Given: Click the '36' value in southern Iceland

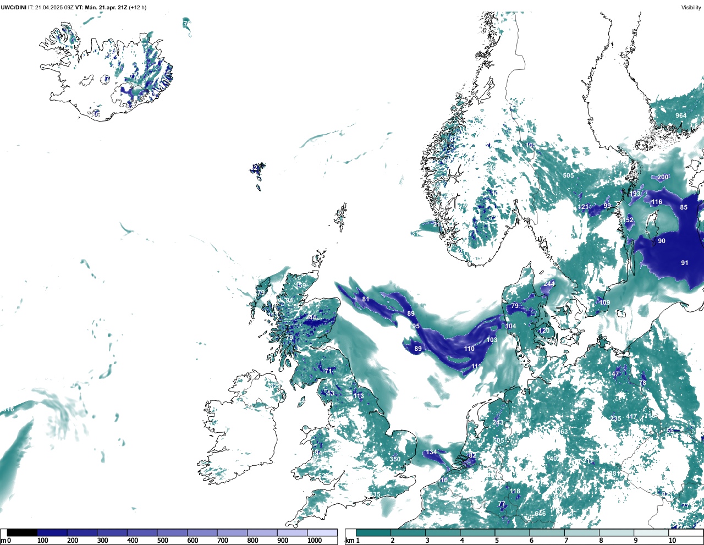Looking at the screenshot, I should (96, 114).
